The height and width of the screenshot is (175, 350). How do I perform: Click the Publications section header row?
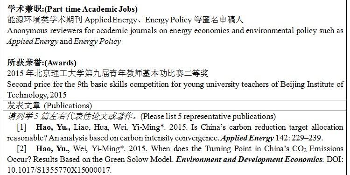point(175,105)
